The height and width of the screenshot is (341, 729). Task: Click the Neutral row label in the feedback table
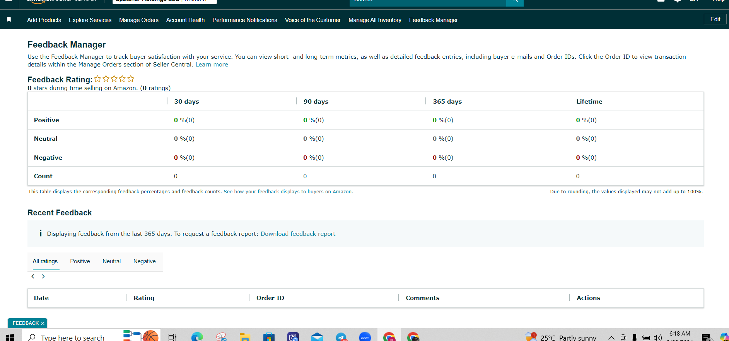(46, 139)
